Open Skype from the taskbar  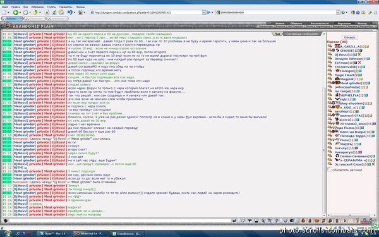55,234
